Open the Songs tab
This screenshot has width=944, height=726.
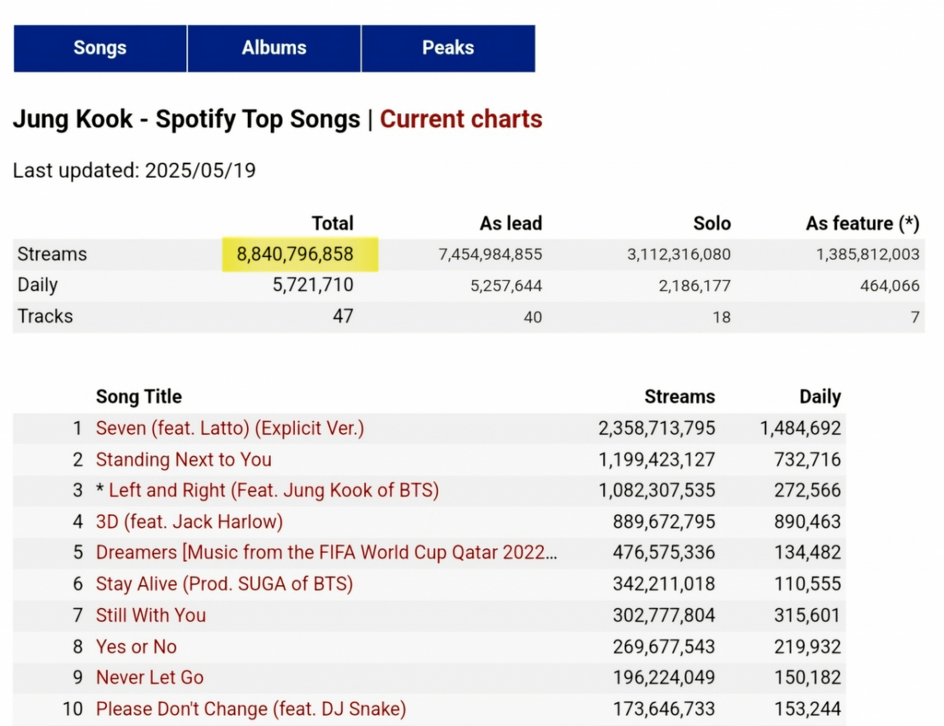(100, 48)
